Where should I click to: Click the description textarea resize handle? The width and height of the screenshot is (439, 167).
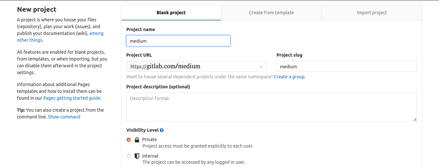(x=415, y=119)
